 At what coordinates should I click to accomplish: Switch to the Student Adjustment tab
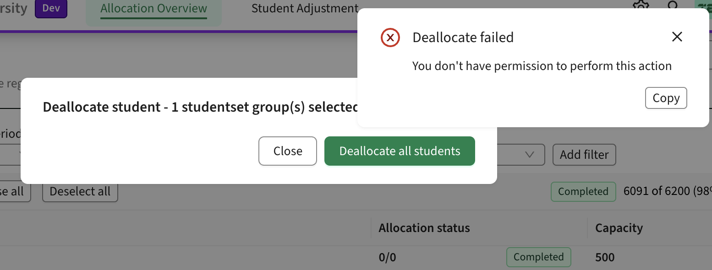(304, 8)
